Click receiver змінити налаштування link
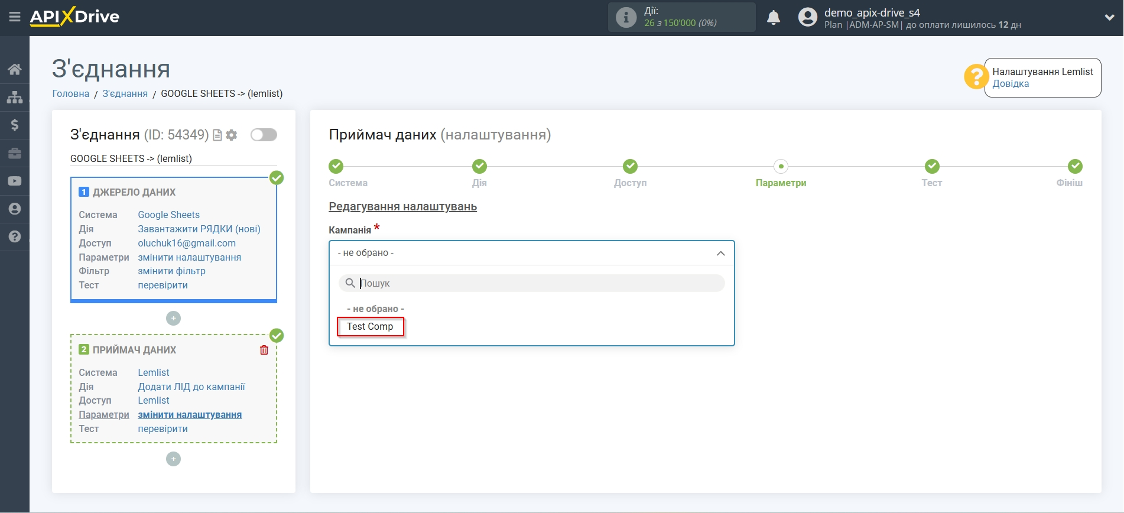The height and width of the screenshot is (513, 1124). point(190,415)
